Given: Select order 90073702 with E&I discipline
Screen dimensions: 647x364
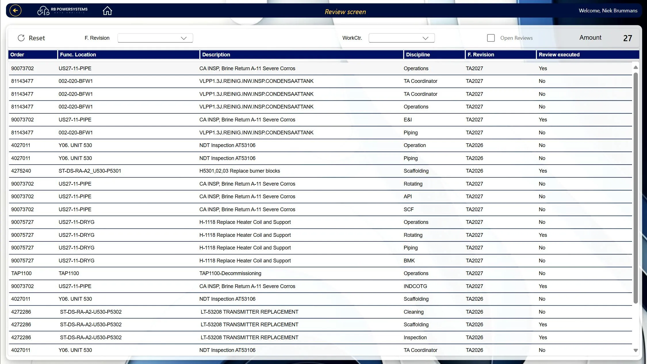Looking at the screenshot, I should (x=320, y=120).
